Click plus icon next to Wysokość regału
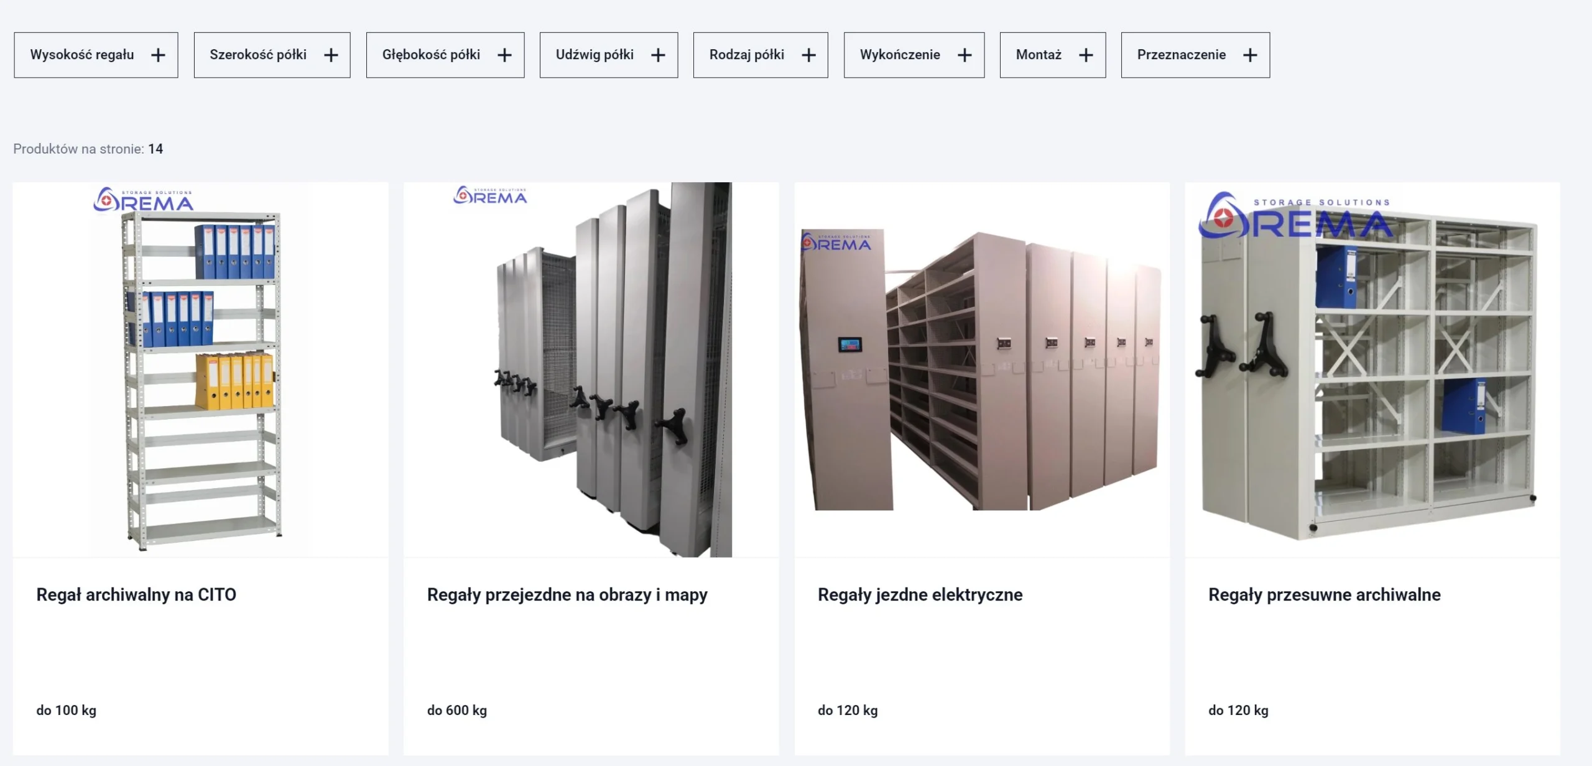The width and height of the screenshot is (1592, 766). (158, 55)
